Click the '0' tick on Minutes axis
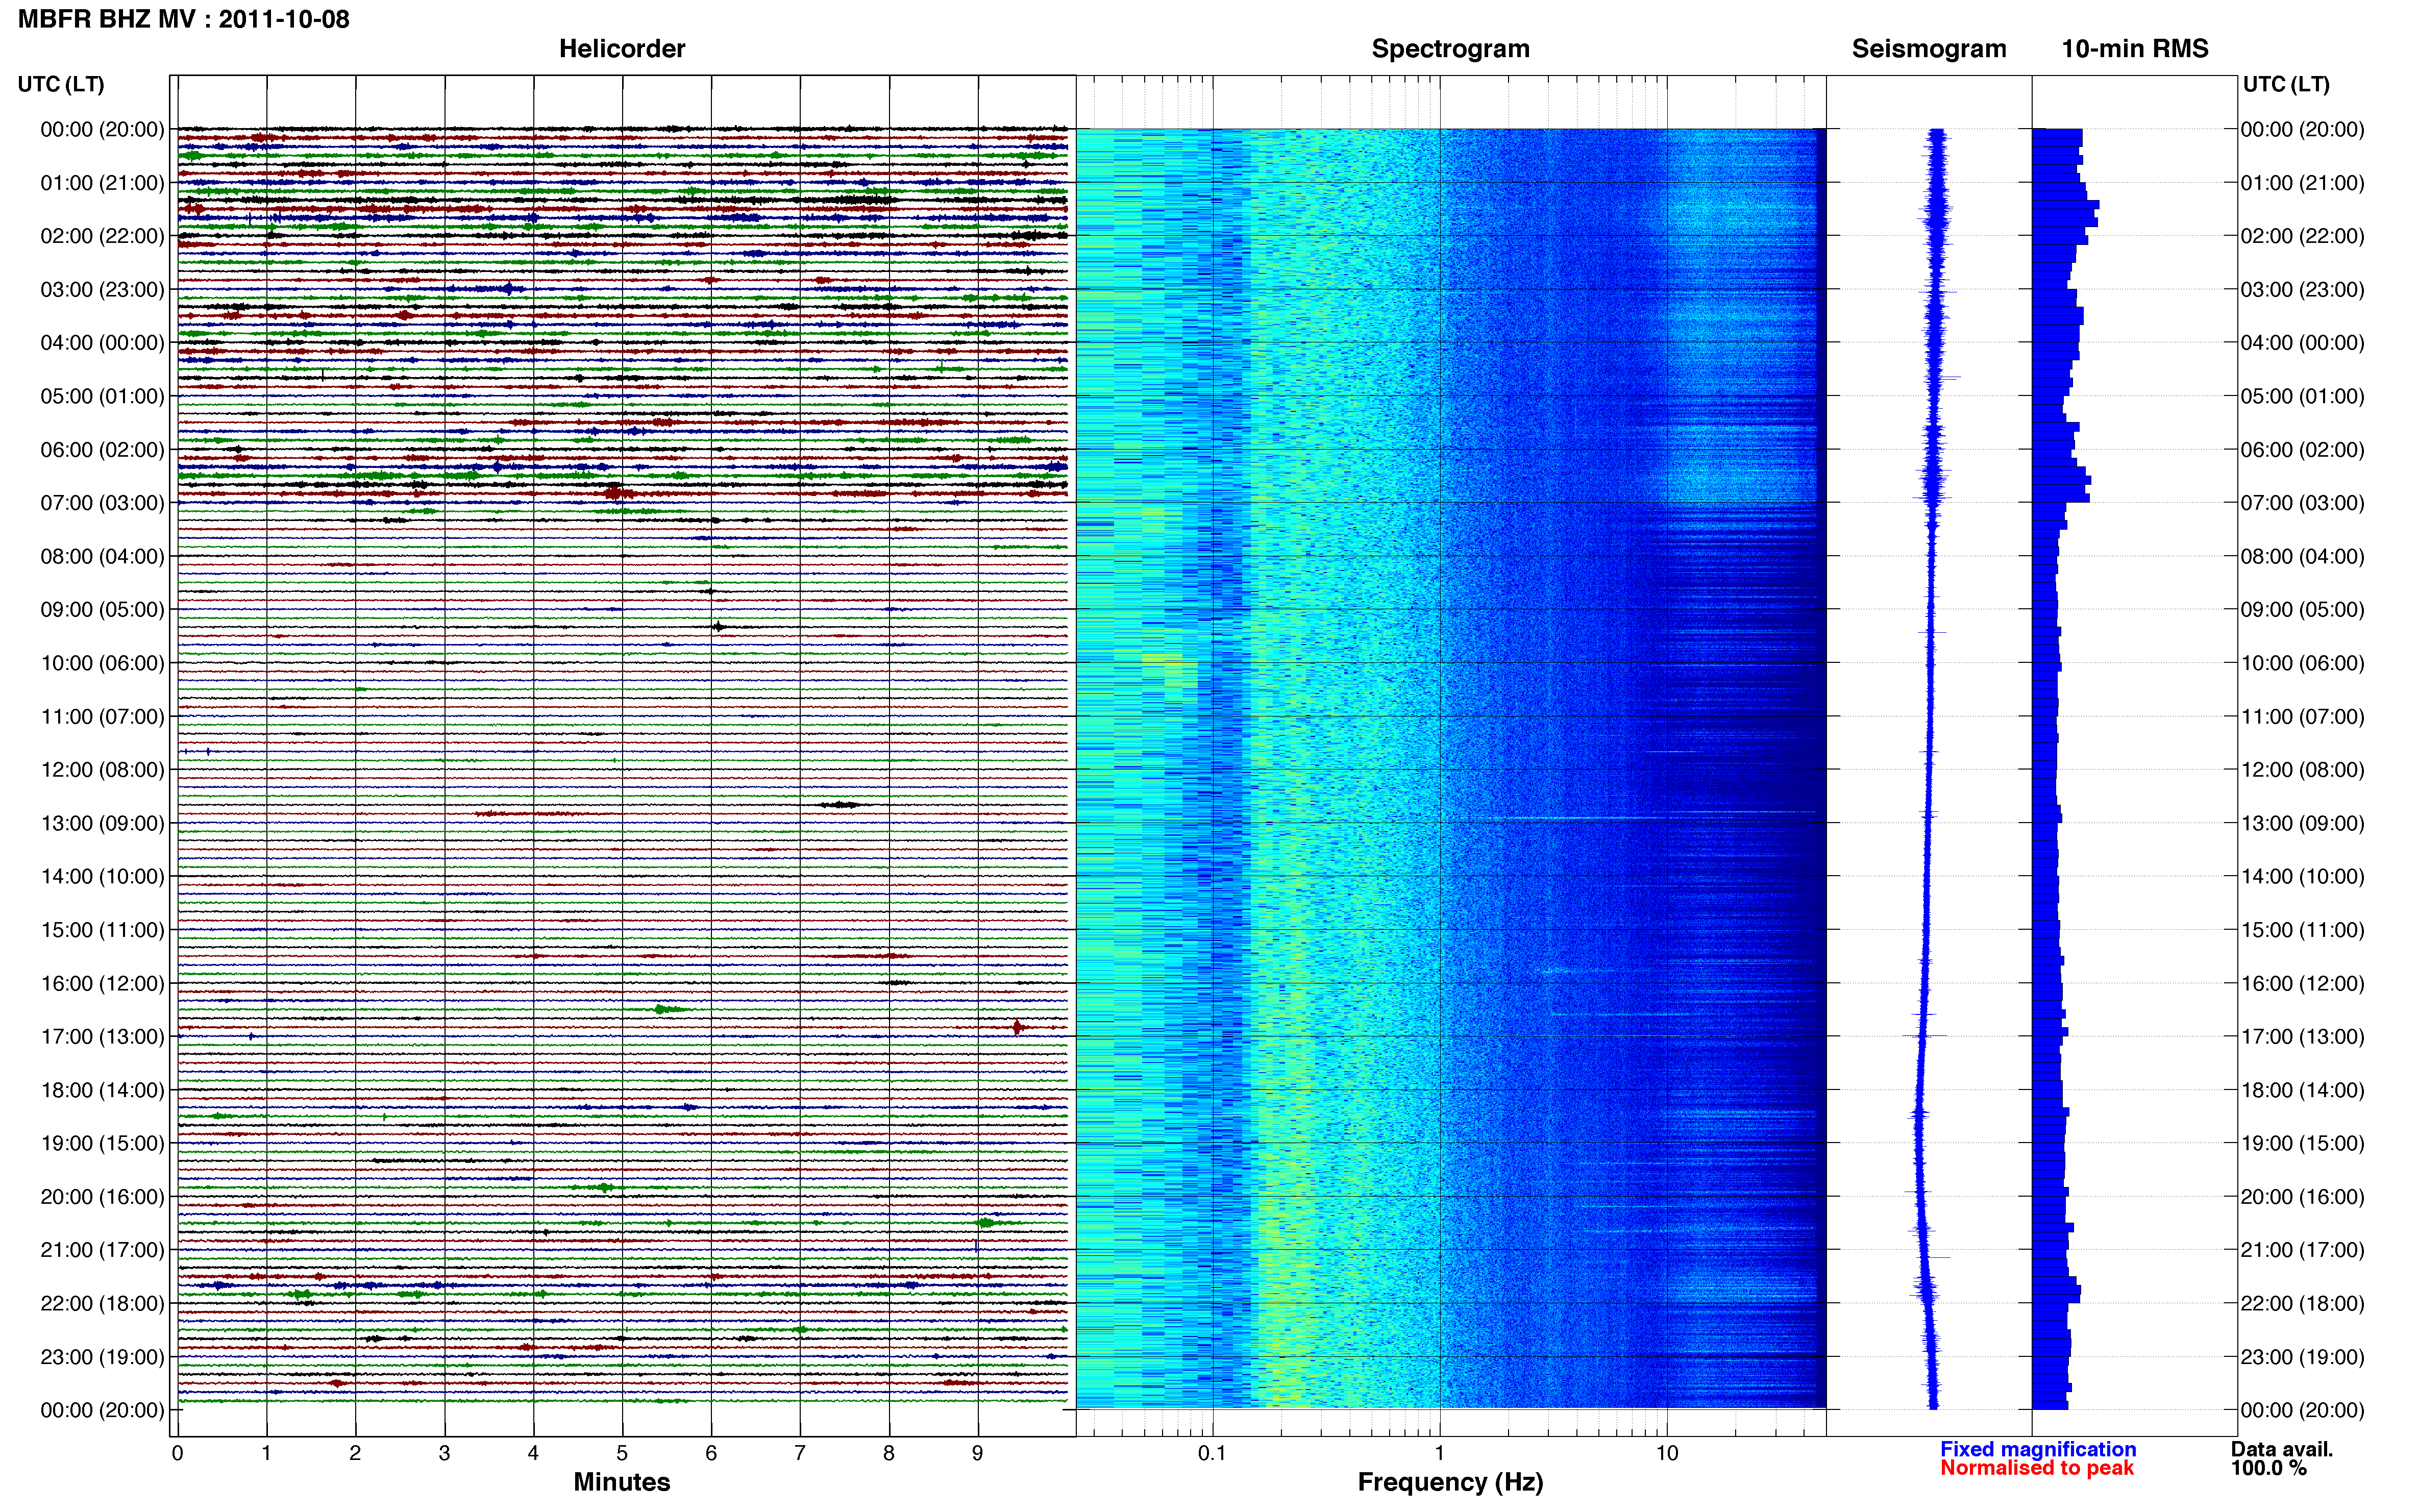2419x1512 pixels. pyautogui.click(x=178, y=1454)
